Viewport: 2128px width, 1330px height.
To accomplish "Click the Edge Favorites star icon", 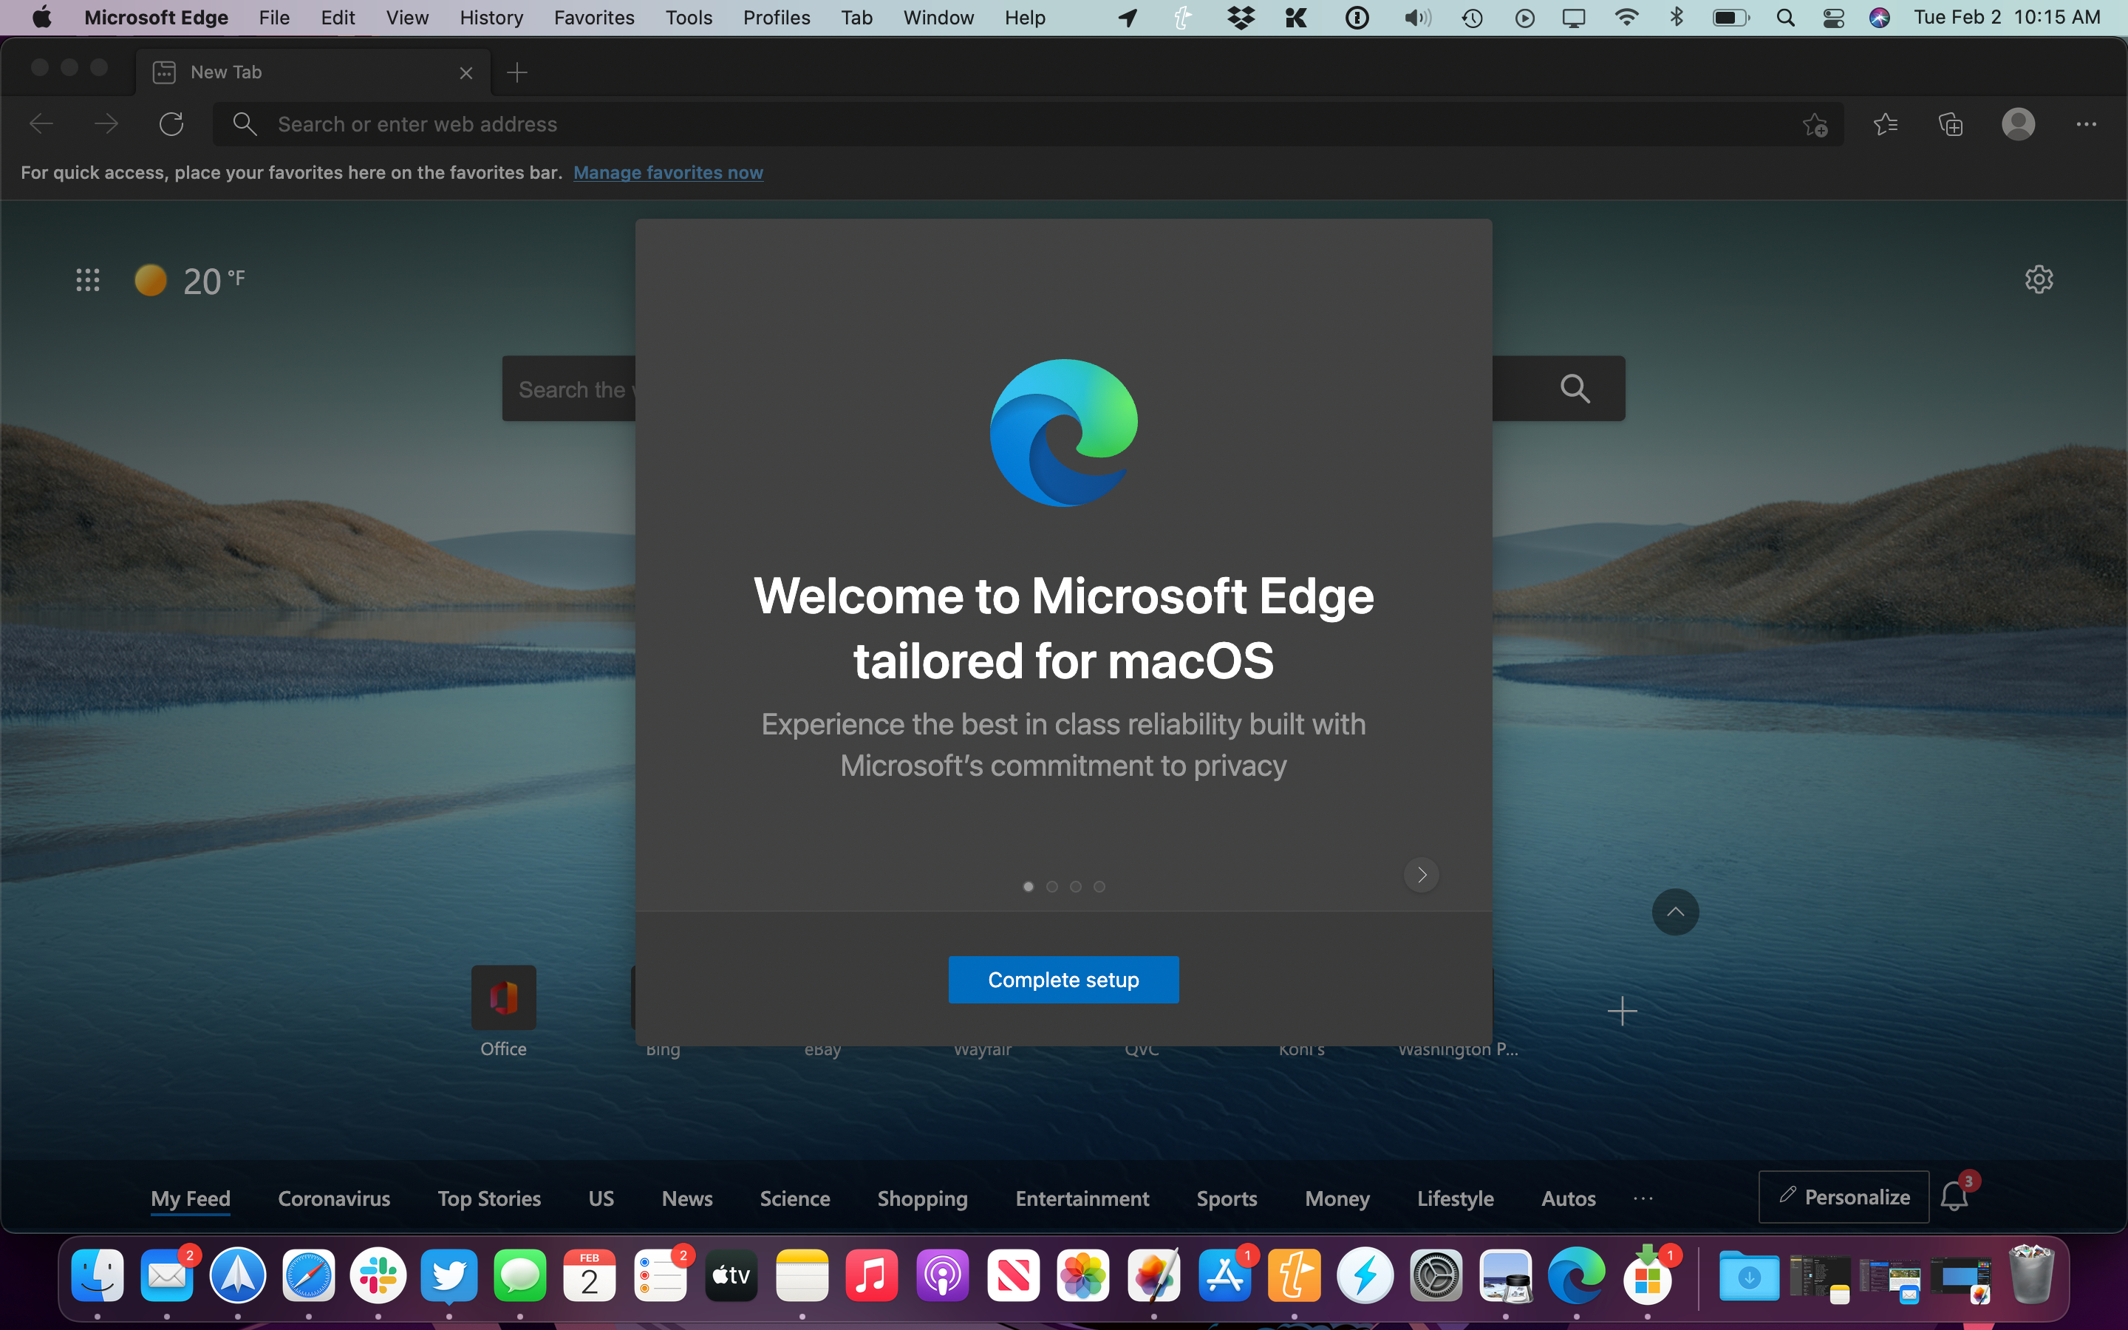I will 1884,124.
